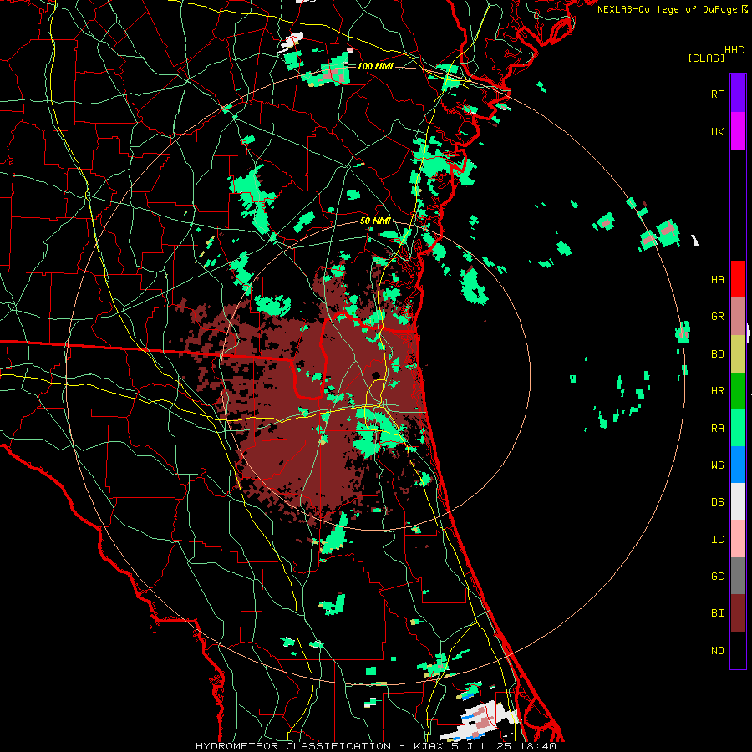Click the BI legend label
Image resolution: width=752 pixels, height=752 pixels.
[x=717, y=613]
